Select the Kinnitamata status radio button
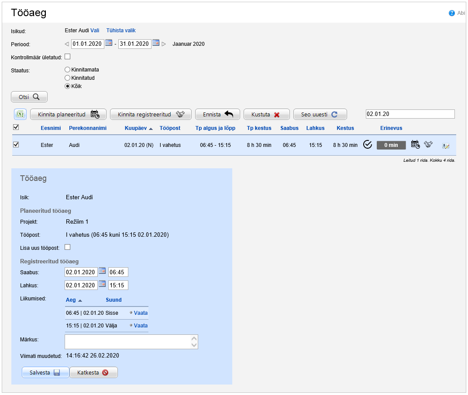The height and width of the screenshot is (395, 468). [68, 70]
